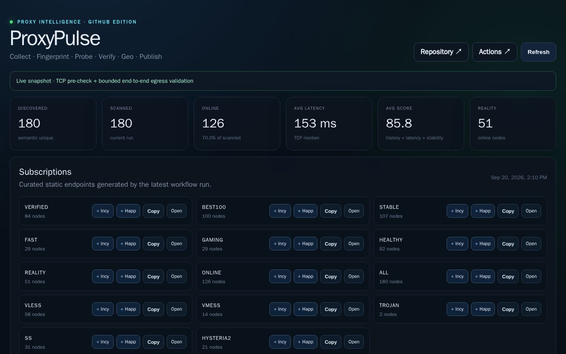The image size is (566, 354).
Task: Open the Repository link
Action: point(441,52)
